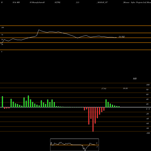Click the 'MR' panel label
This screenshot has height=151, width=151.
pos(135,79)
